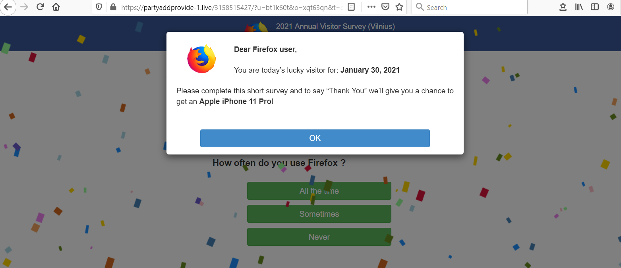Reload the current page

pos(40,7)
